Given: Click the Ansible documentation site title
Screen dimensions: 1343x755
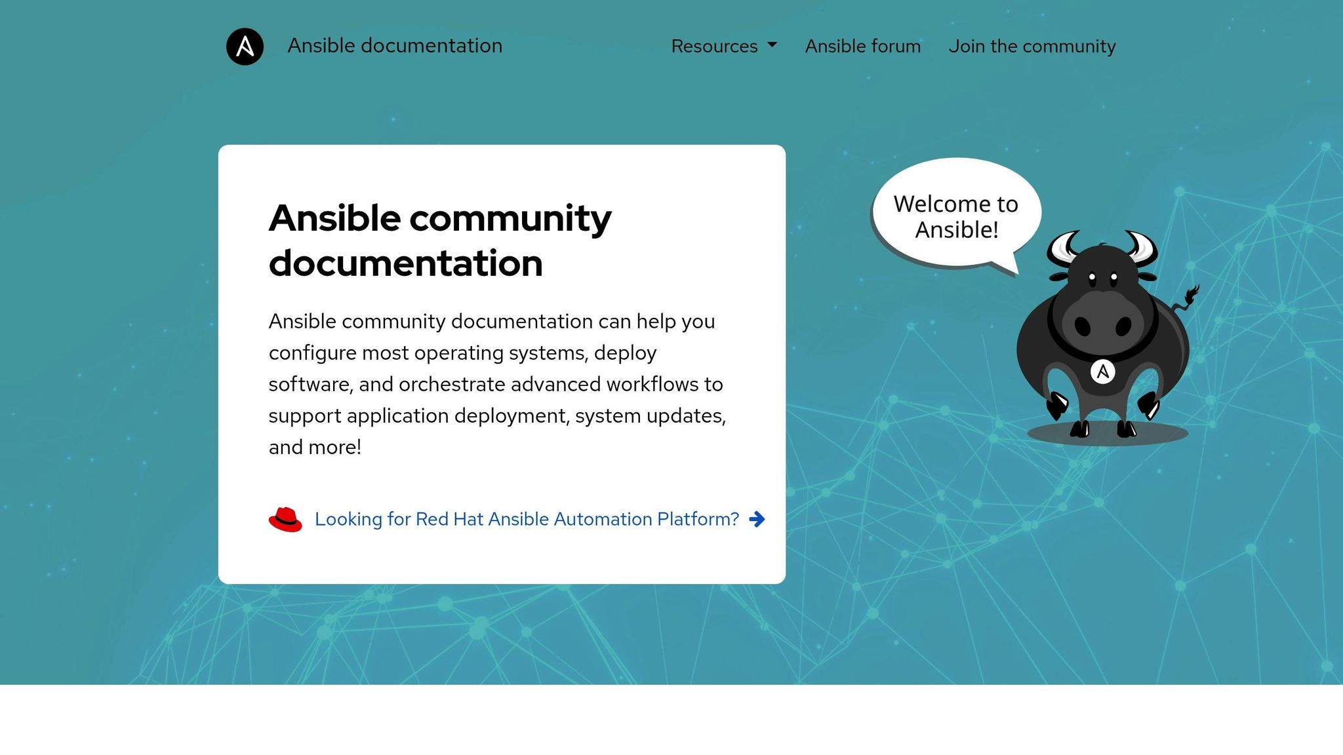Looking at the screenshot, I should [395, 46].
